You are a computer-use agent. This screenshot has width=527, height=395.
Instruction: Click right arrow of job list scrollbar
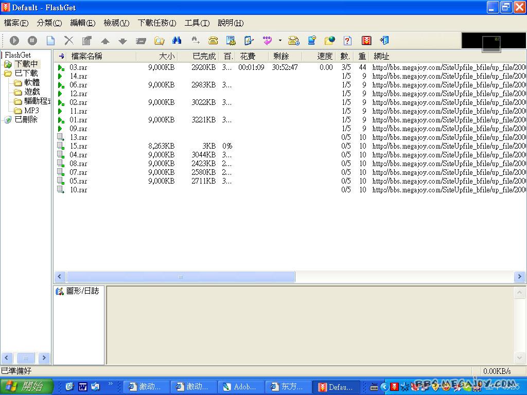coord(520,277)
